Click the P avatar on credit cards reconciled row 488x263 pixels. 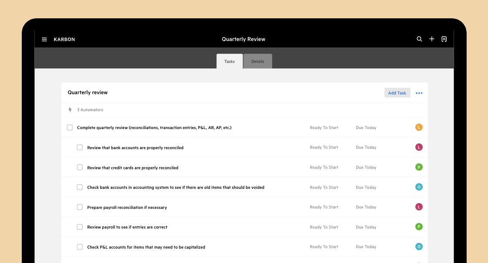(x=419, y=167)
